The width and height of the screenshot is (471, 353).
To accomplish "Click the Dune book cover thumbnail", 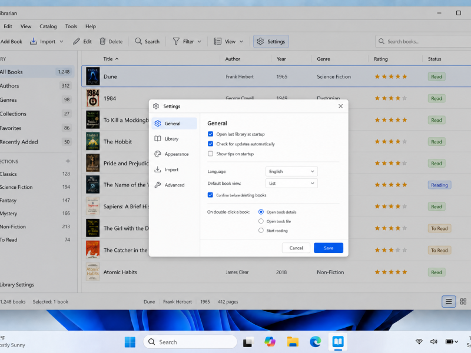I will pos(93,76).
